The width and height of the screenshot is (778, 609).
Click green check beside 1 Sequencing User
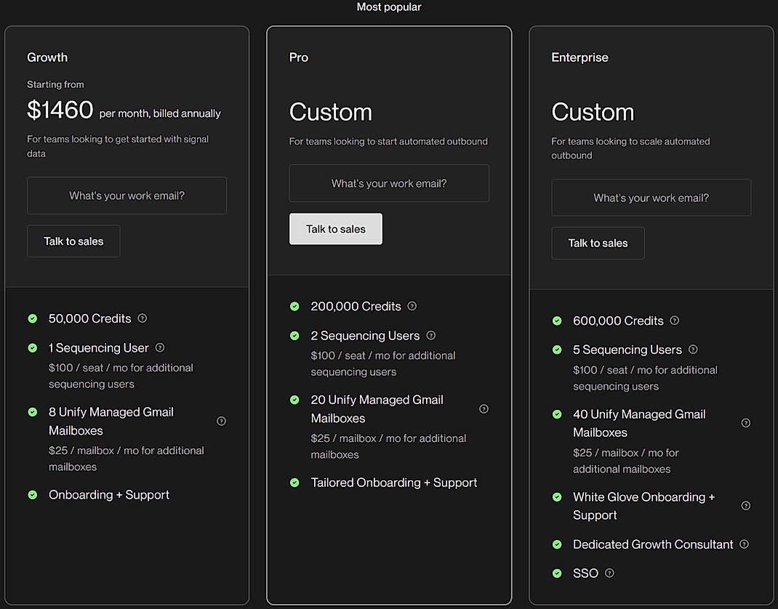[x=33, y=347]
